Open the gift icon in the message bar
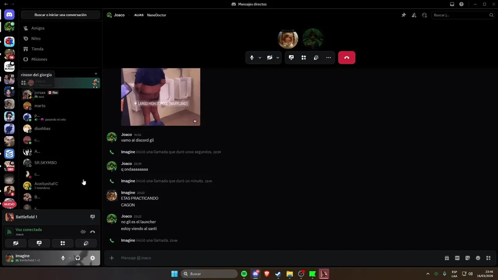 (447, 258)
